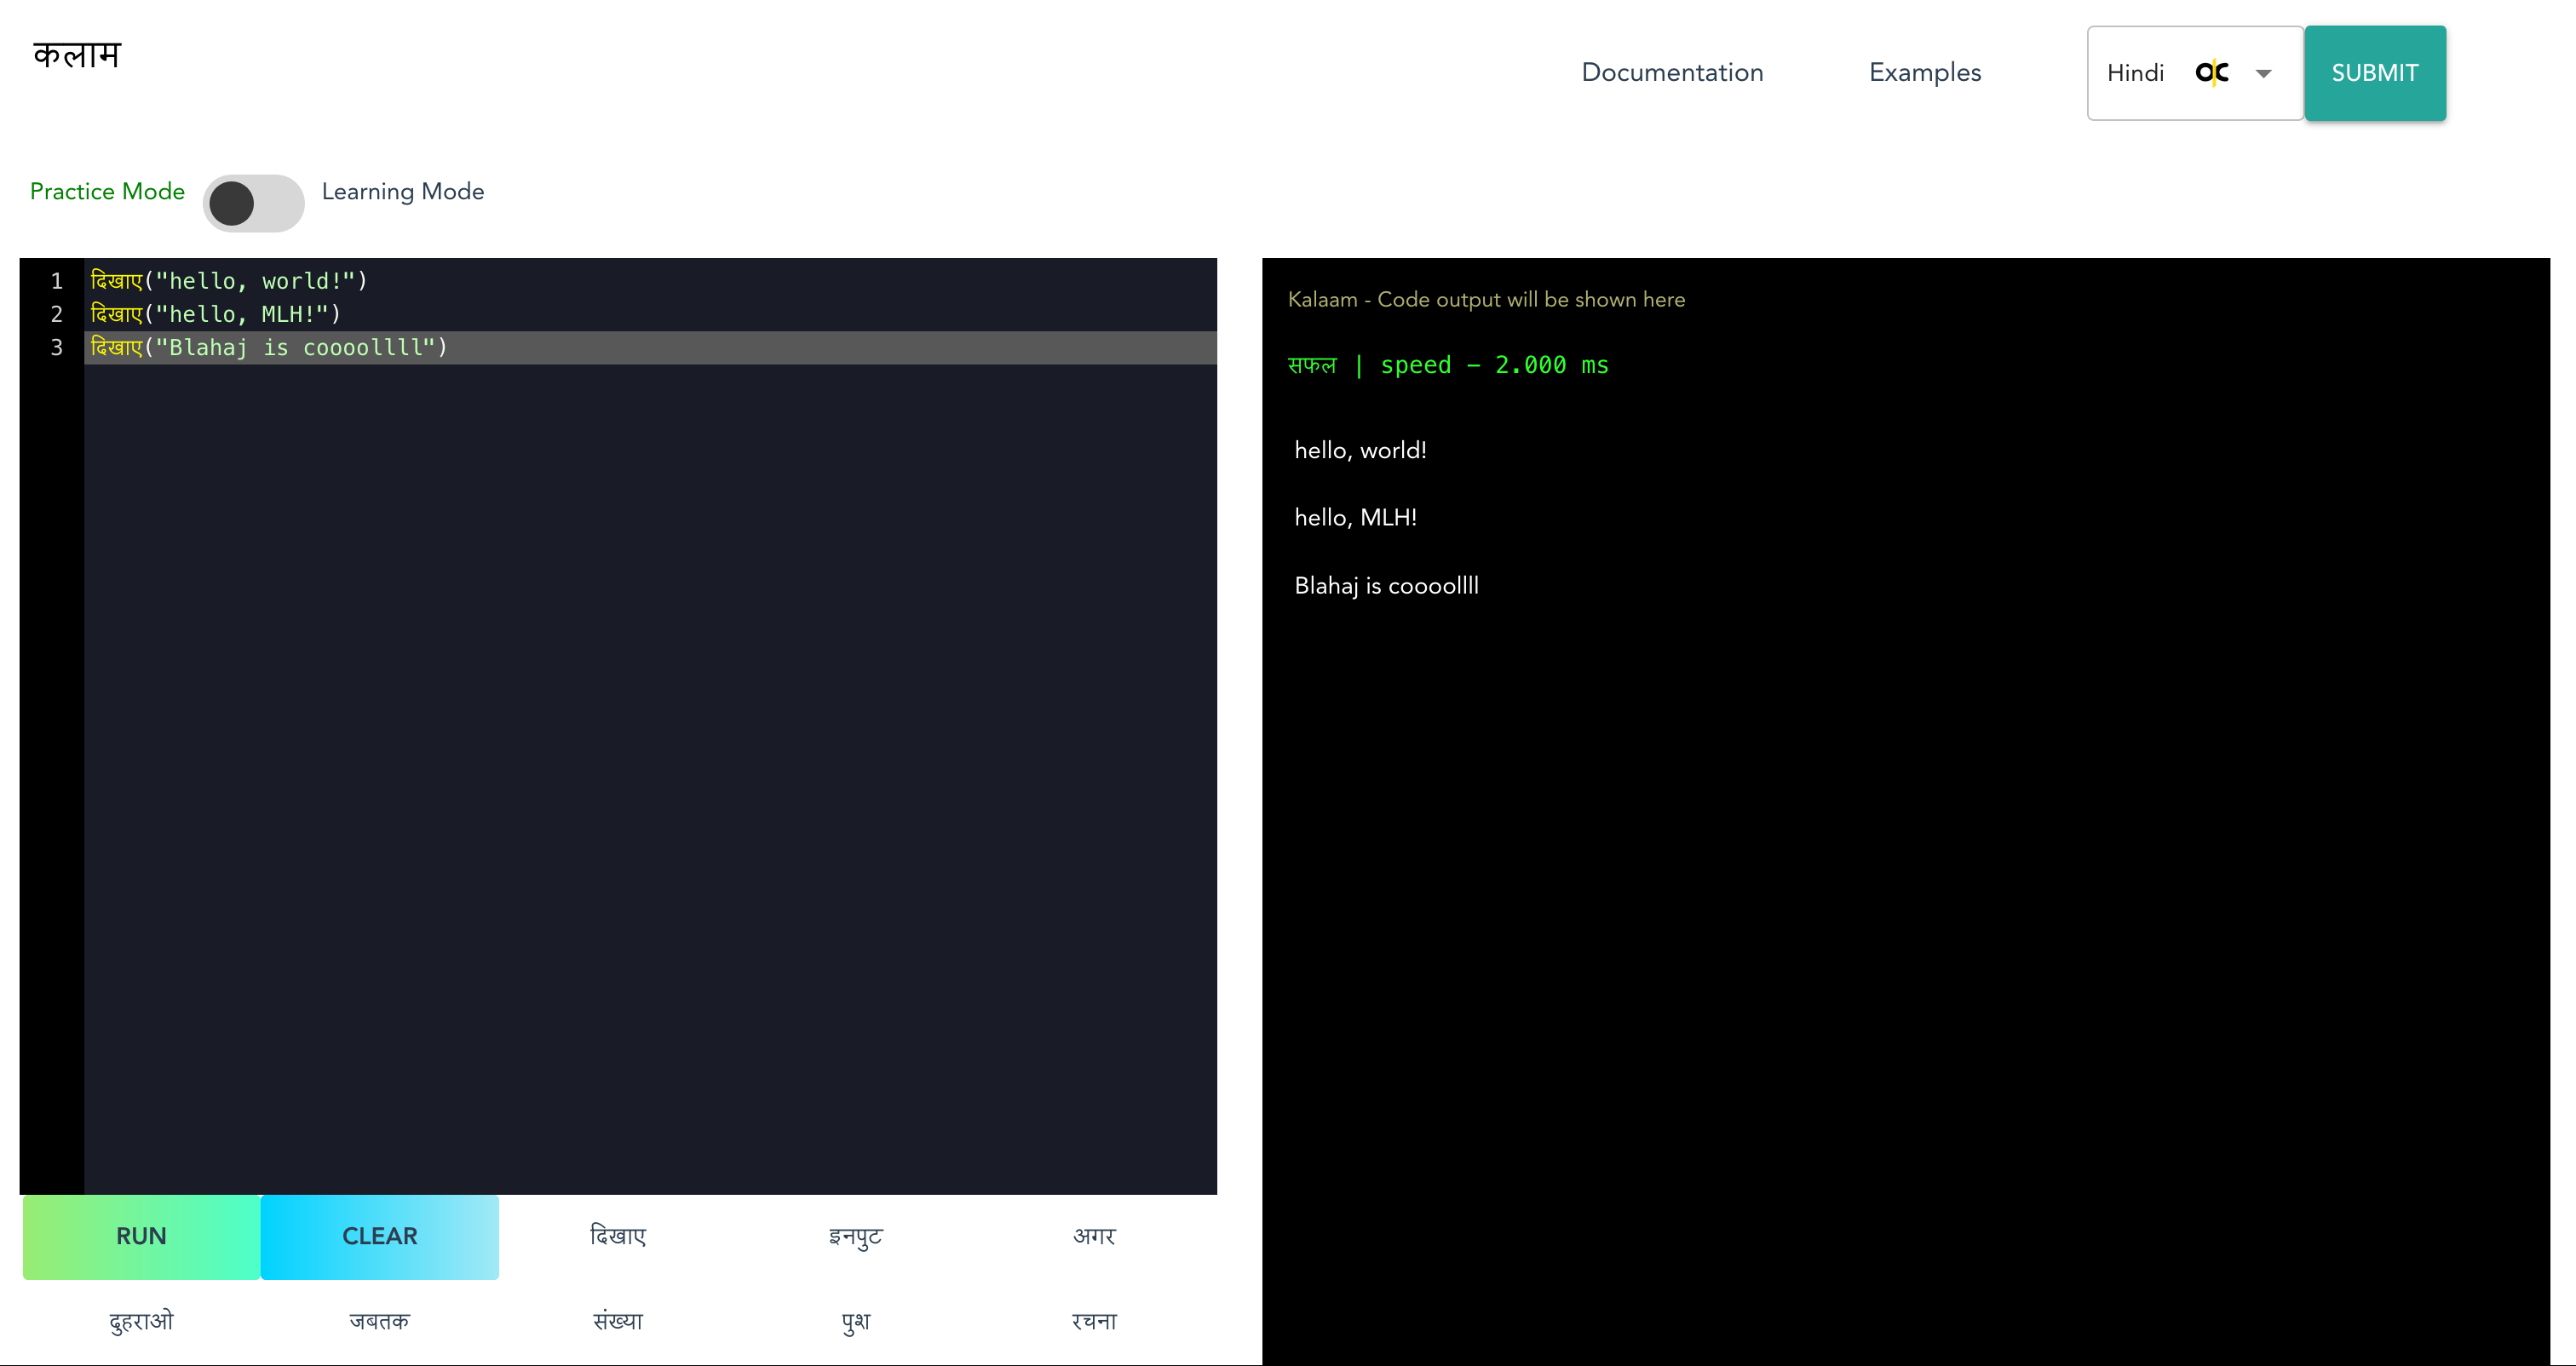Select the Learning Mode label
The height and width of the screenshot is (1366, 2576).
coord(402,191)
